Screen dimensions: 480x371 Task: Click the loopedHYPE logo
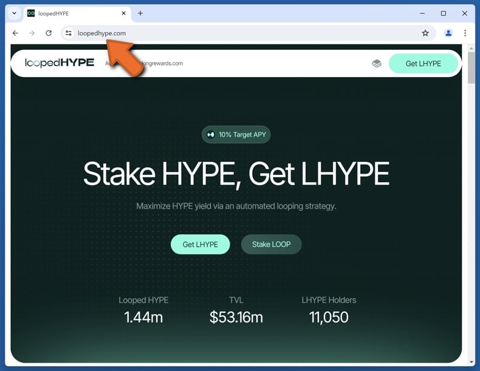click(x=60, y=63)
